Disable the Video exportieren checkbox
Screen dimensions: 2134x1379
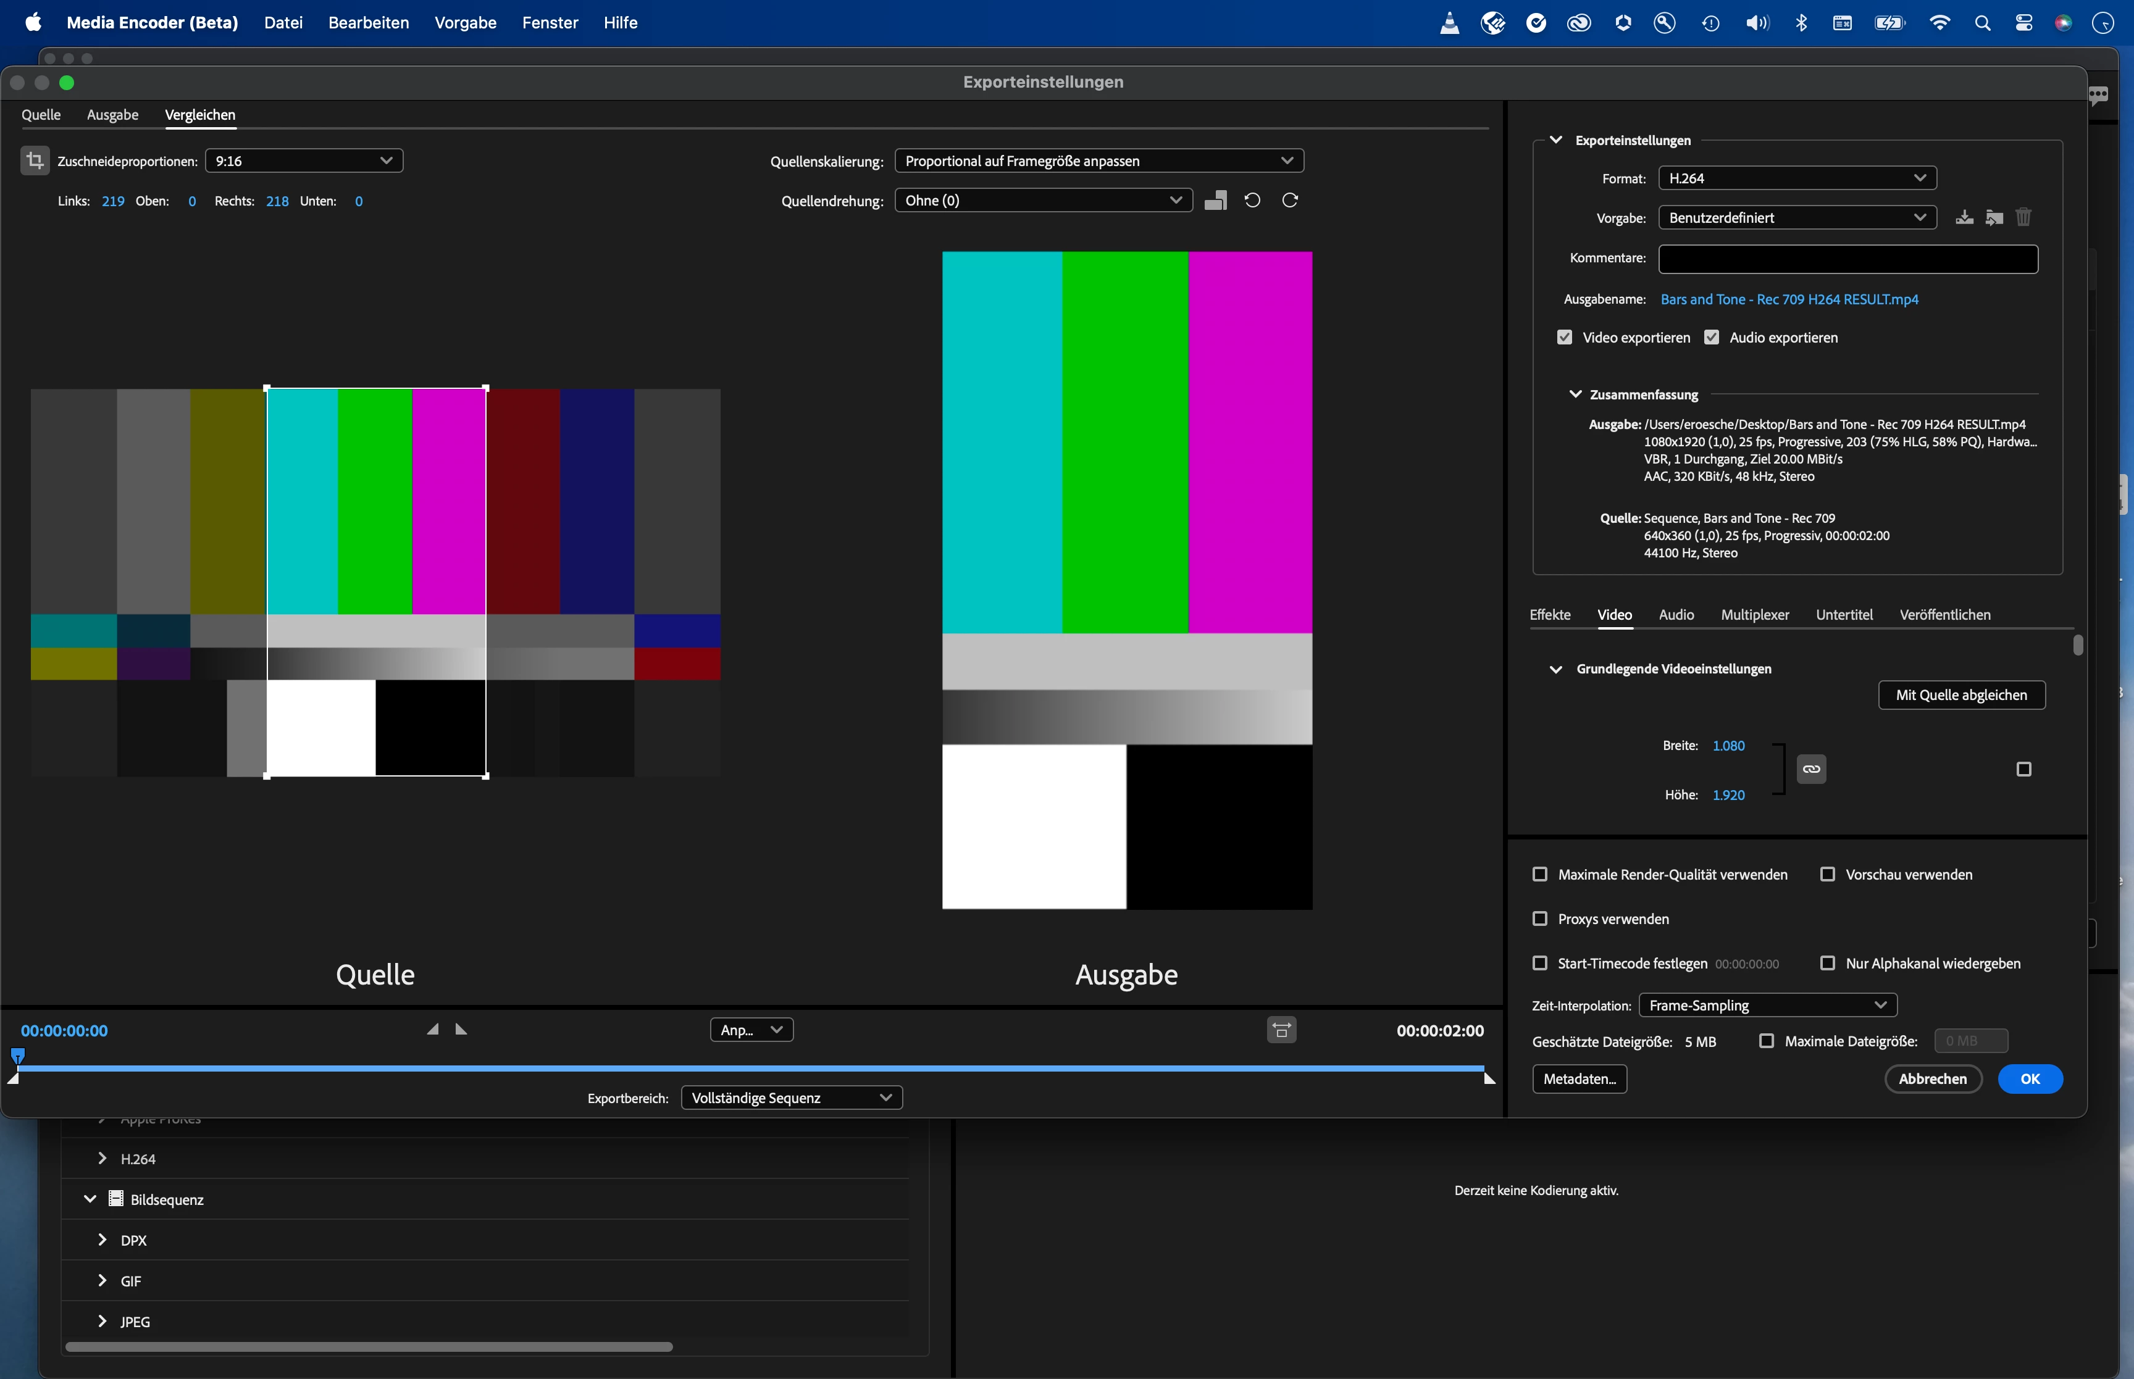click(1565, 338)
